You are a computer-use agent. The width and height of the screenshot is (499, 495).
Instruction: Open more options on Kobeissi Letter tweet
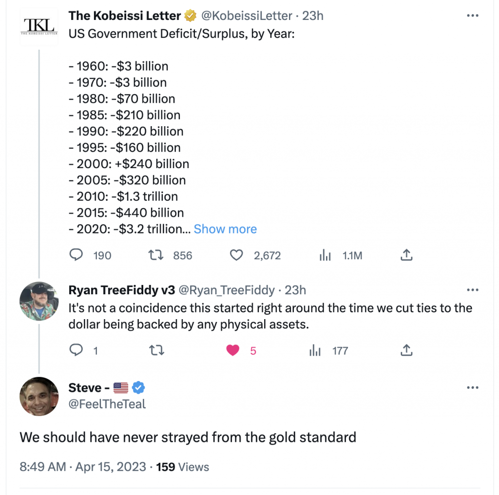(x=473, y=16)
